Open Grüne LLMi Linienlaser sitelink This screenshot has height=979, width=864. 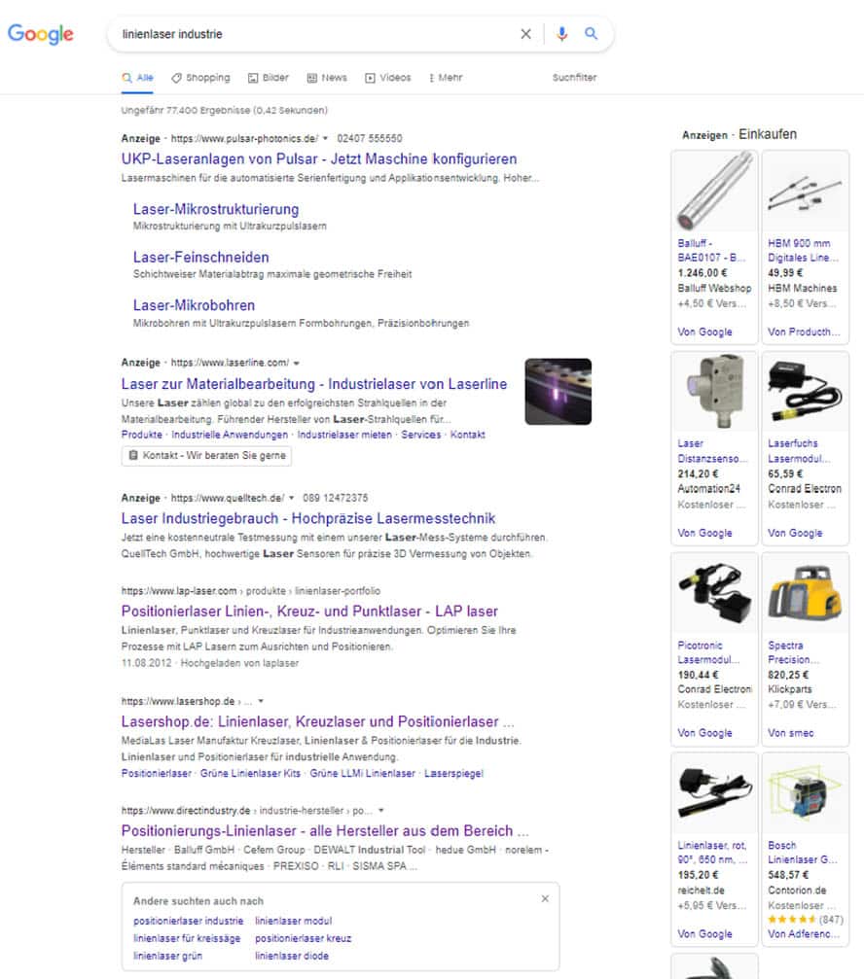[362, 773]
